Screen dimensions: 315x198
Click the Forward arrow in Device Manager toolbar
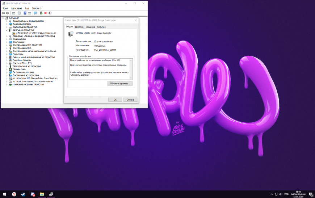(8, 13)
